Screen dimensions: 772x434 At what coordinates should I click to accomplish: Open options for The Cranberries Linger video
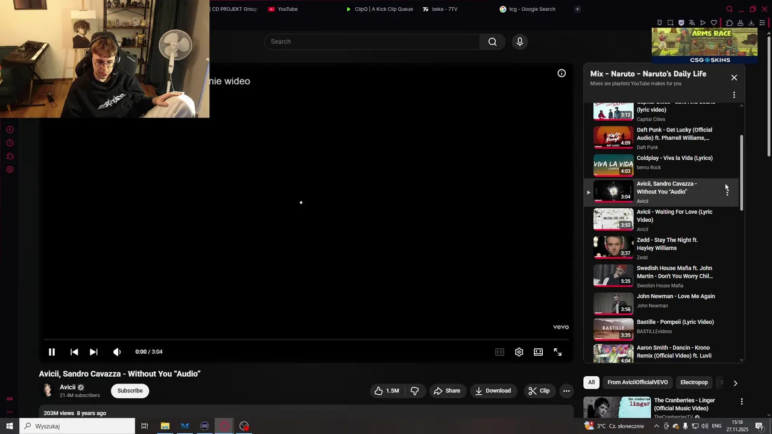(x=742, y=401)
